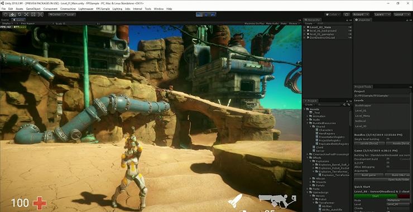Viewport: 413px width, 212px height.
Task: Open the Layers dropdown
Action: click(382, 15)
